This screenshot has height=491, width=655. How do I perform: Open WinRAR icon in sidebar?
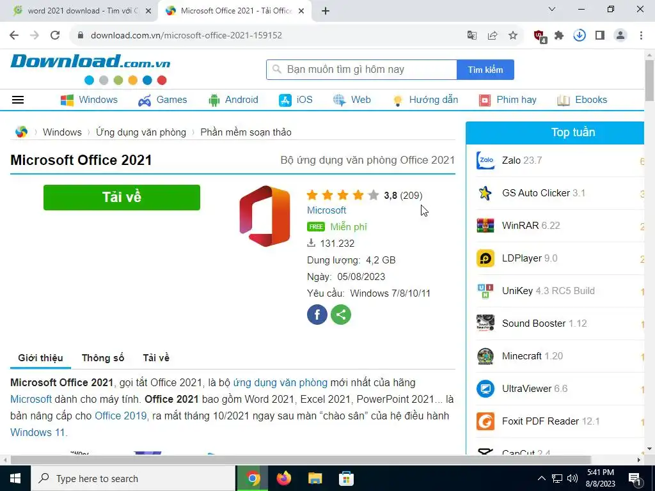click(x=485, y=226)
